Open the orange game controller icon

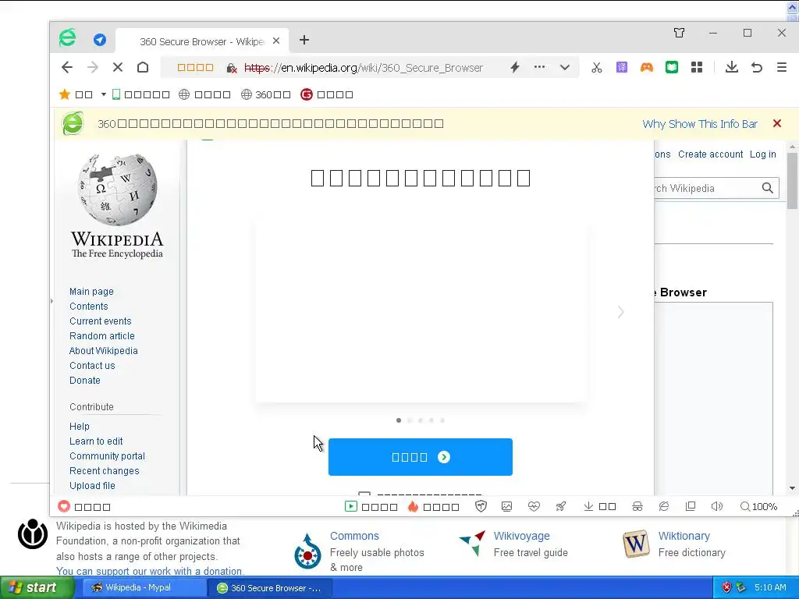pyautogui.click(x=647, y=67)
